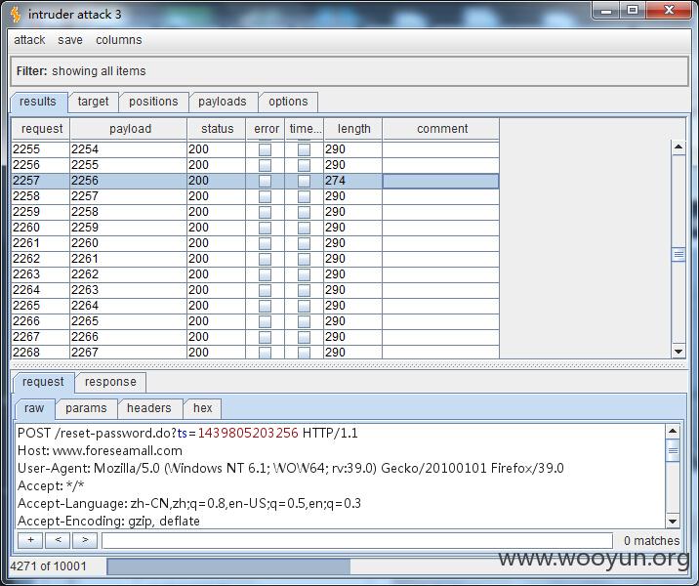Close the intruder attack 3 window
Image resolution: width=699 pixels, height=586 pixels.
click(669, 11)
